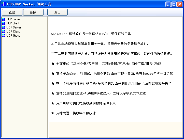
Task: Click the line '支持发送、接收字节数统计'
Action: click(74, 113)
